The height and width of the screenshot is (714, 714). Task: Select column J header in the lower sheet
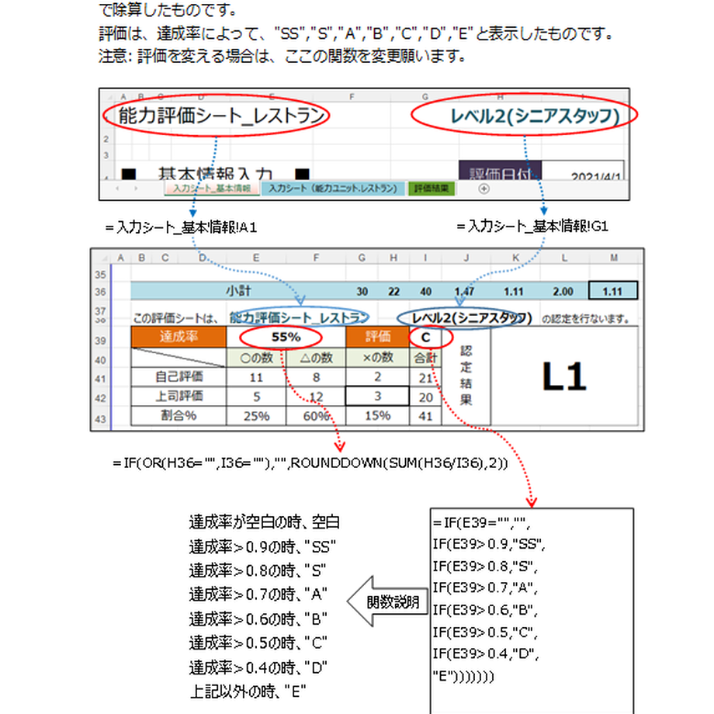pyautogui.click(x=466, y=258)
